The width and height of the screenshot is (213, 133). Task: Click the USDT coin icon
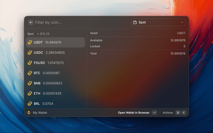(30, 42)
